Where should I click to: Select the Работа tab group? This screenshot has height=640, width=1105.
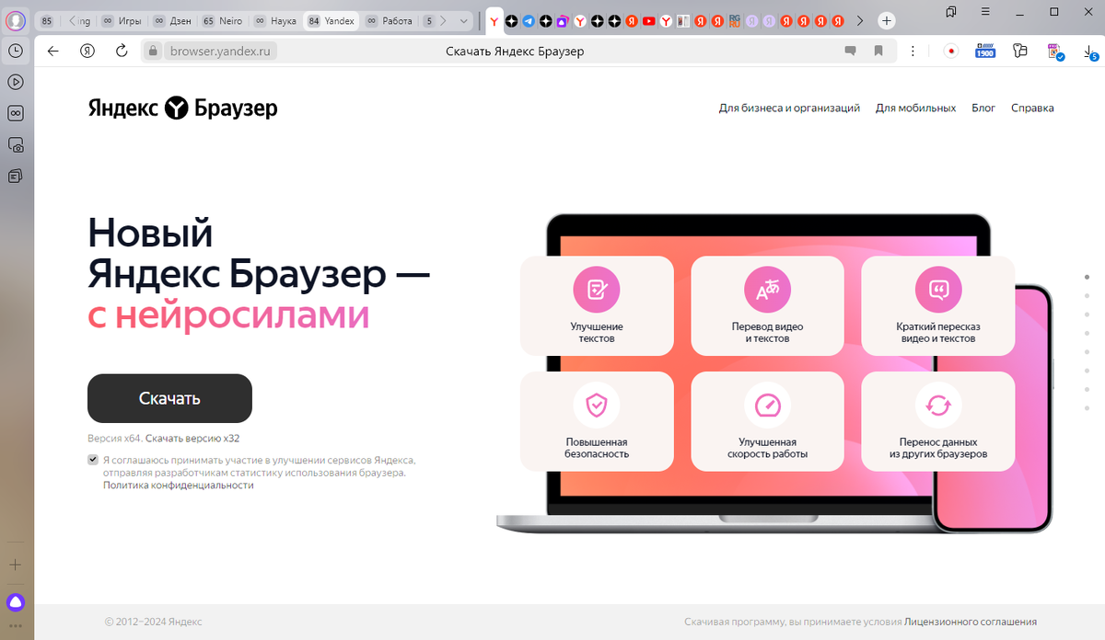coord(389,20)
